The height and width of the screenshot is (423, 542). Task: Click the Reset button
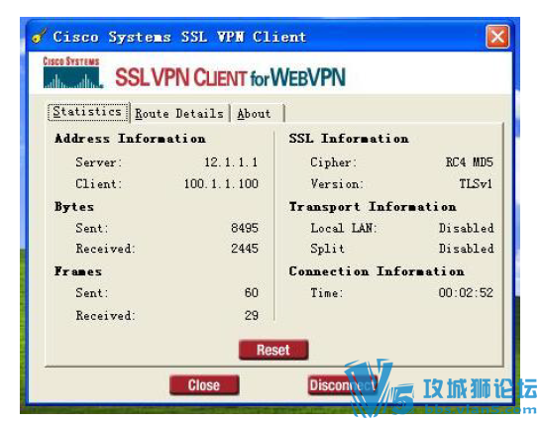(273, 350)
